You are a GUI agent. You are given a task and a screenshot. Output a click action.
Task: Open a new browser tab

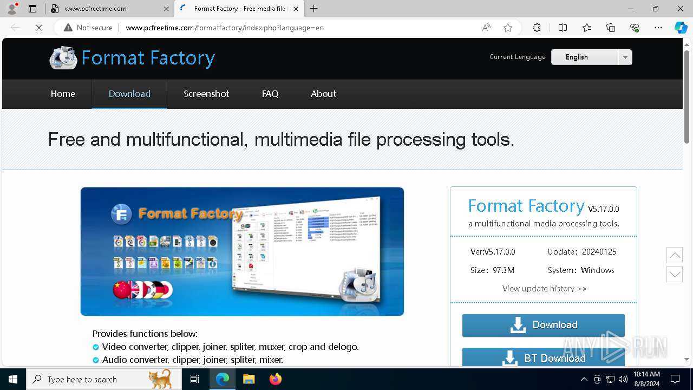point(313,9)
